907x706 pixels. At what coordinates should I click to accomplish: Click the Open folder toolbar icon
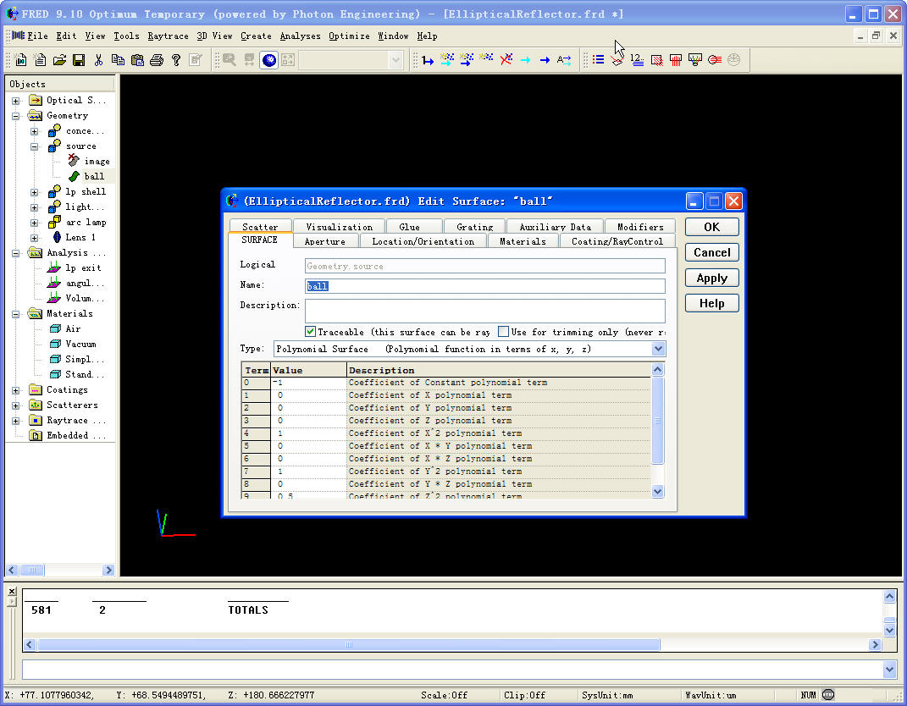pos(59,59)
